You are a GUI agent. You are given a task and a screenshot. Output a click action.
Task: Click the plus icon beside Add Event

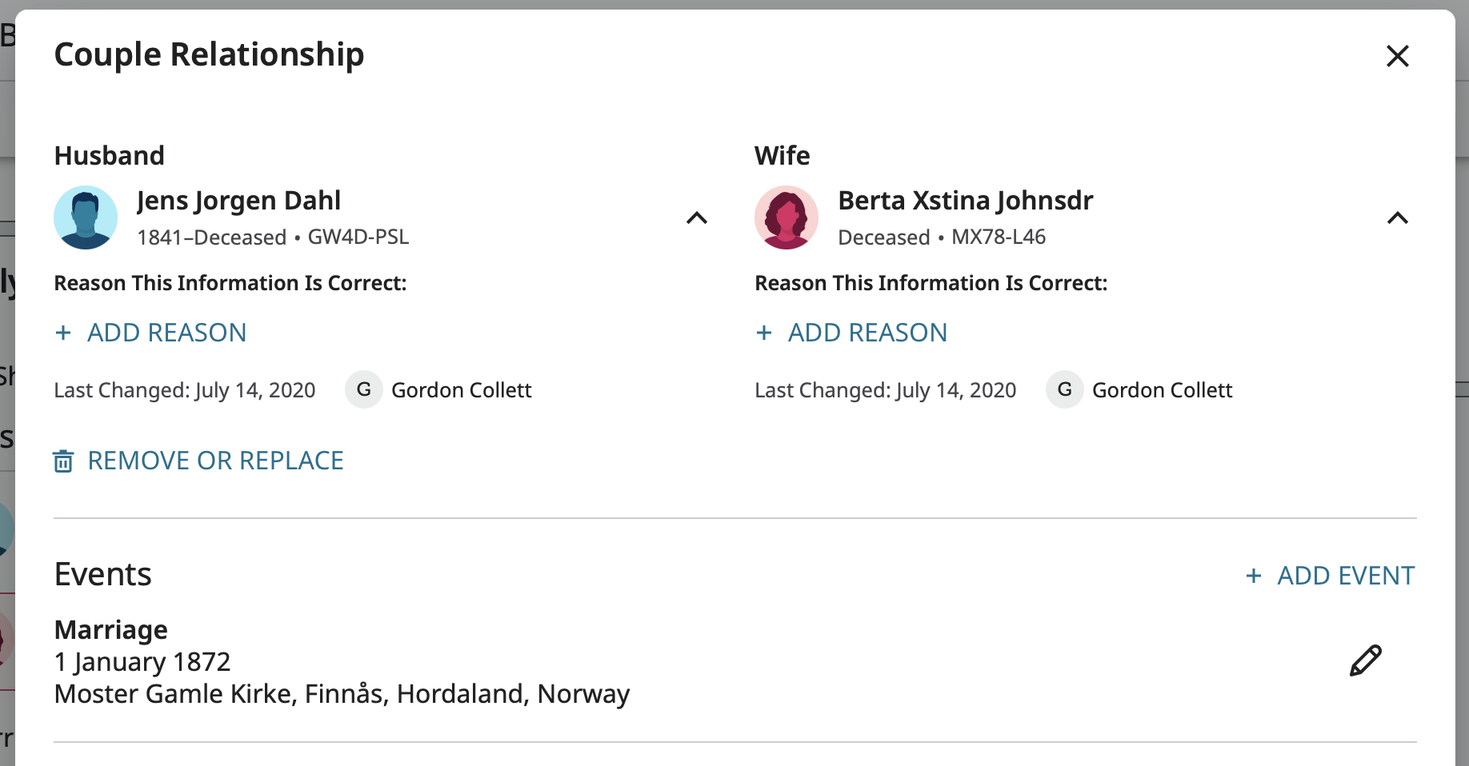tap(1254, 576)
